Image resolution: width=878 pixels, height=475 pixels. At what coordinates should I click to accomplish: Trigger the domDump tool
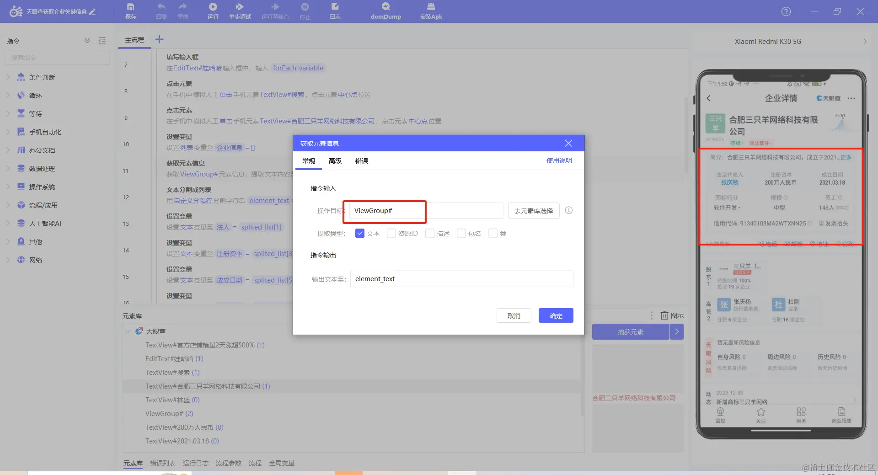point(386,11)
